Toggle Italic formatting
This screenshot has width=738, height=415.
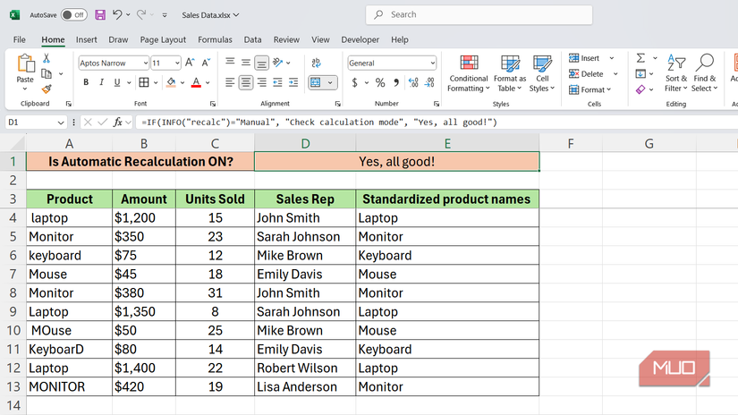coord(102,82)
